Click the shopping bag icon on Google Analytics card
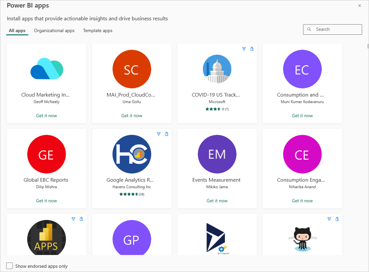Screen dimensions: 369x272 point(167,134)
